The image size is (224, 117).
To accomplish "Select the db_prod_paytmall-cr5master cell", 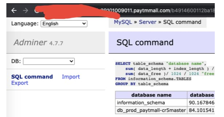I will (x=151, y=110).
